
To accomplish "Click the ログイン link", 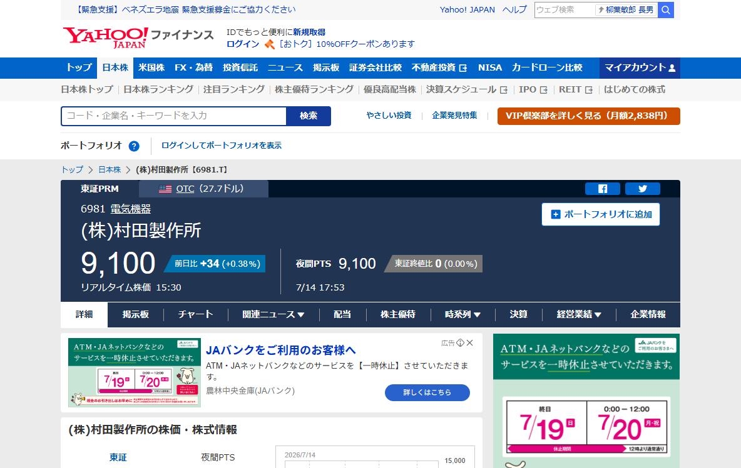I will pyautogui.click(x=243, y=44).
